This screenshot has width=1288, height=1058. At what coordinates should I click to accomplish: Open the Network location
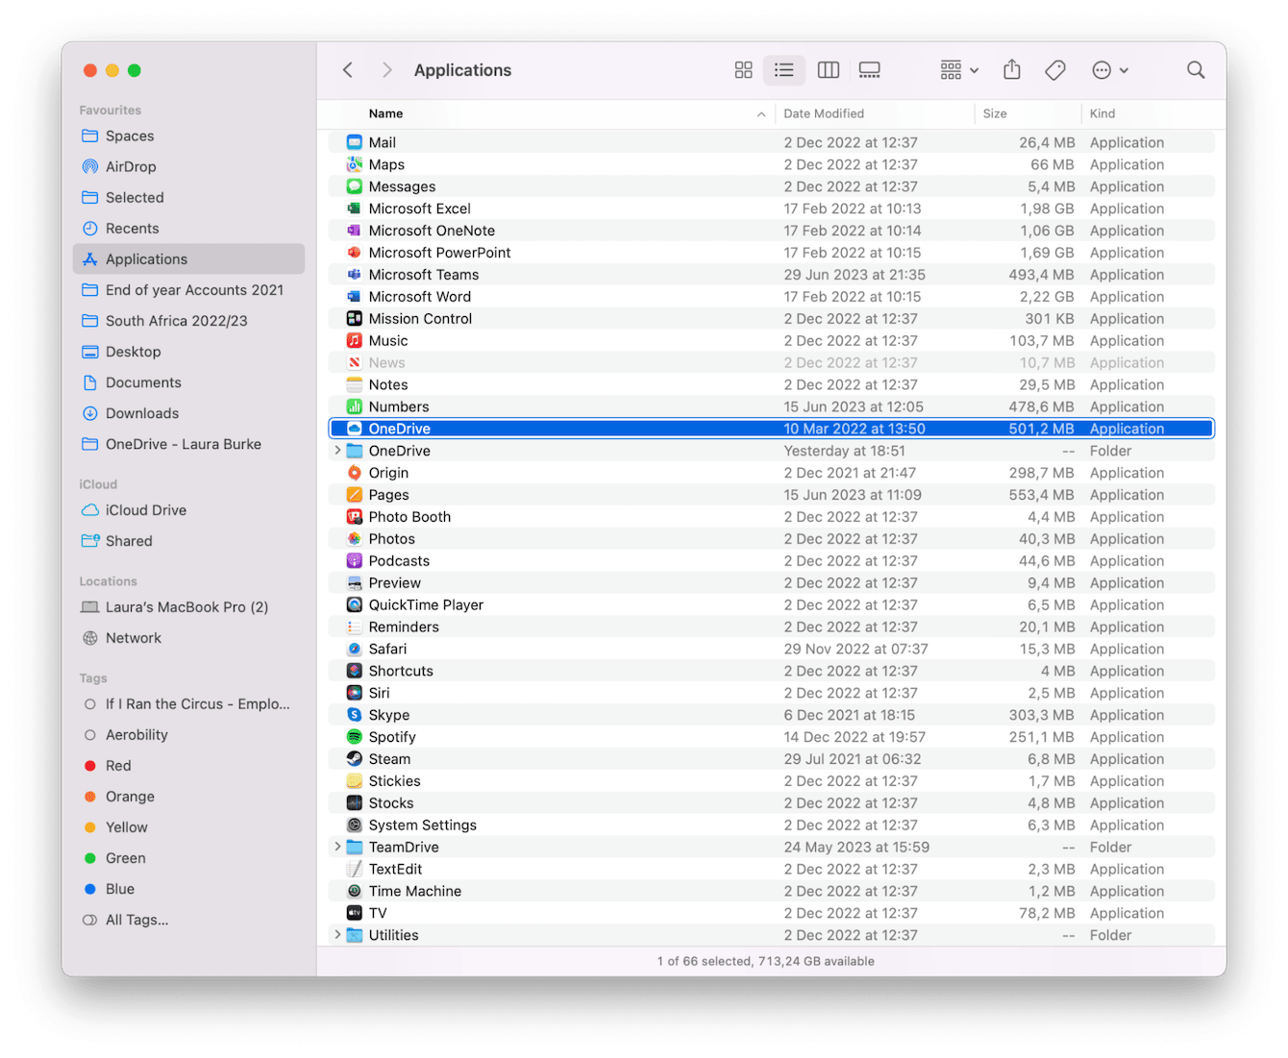tap(134, 637)
